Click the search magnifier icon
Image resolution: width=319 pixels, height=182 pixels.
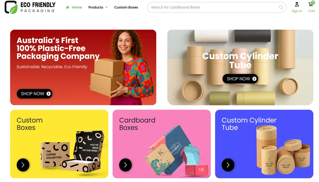point(281,7)
